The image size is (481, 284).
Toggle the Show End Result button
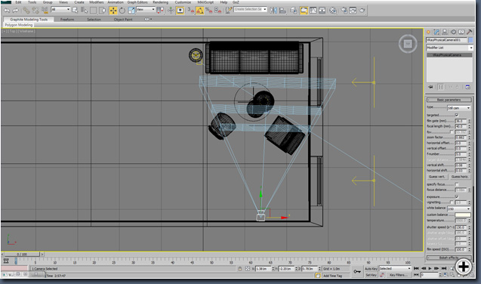440,87
